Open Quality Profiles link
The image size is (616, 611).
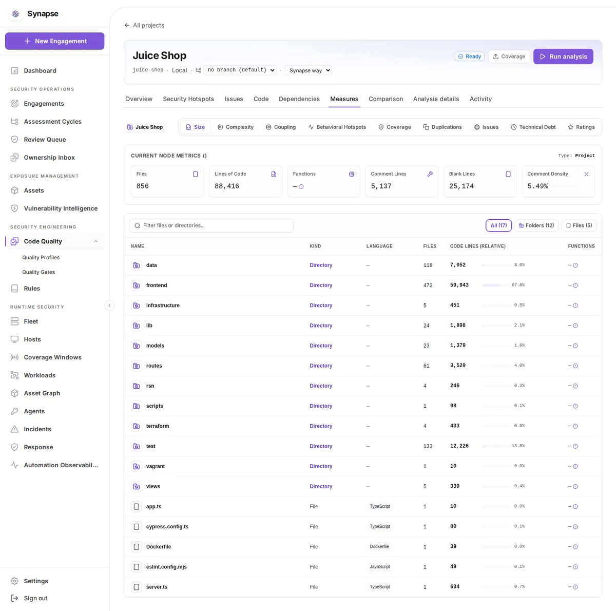coord(41,258)
